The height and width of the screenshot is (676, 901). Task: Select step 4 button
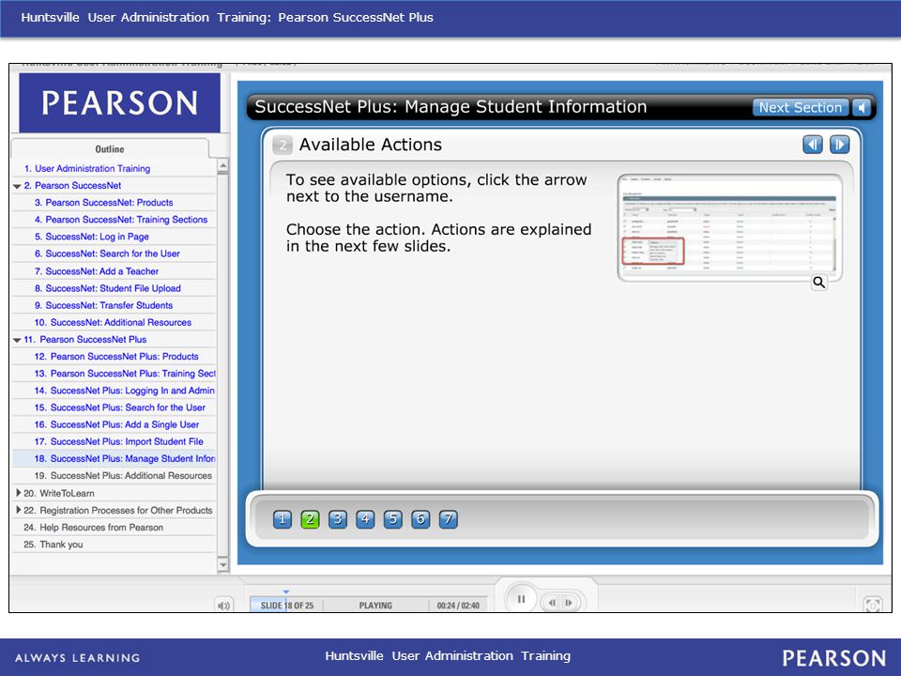coord(365,519)
